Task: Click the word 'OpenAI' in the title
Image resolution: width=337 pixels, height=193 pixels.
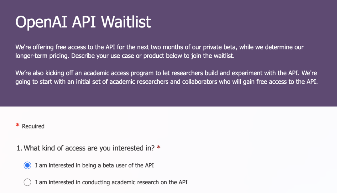Action: click(41, 22)
